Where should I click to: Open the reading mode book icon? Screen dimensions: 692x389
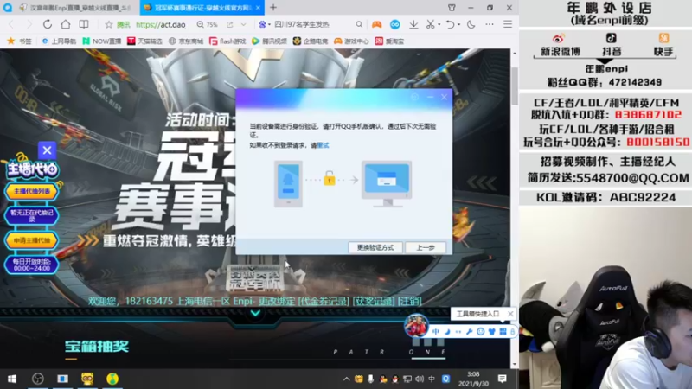83,24
